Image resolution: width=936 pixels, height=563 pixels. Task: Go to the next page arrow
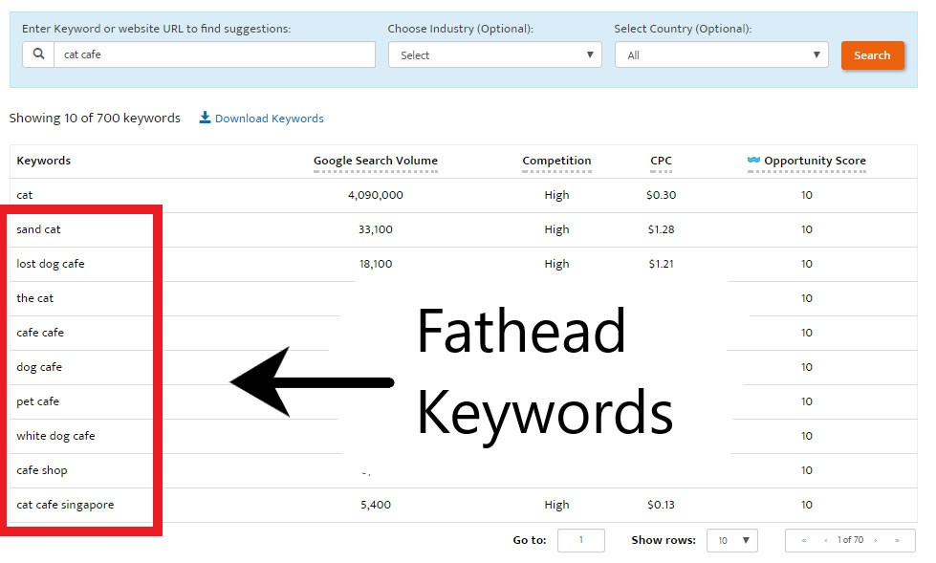tap(875, 541)
